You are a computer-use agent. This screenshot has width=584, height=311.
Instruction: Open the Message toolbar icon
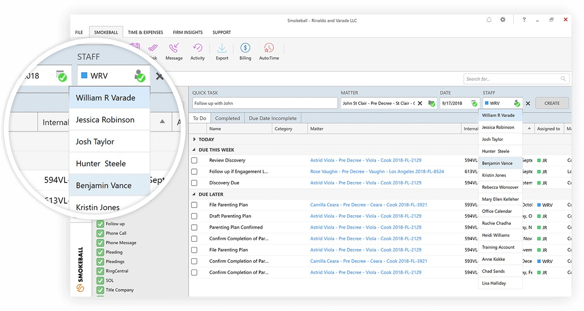(174, 48)
